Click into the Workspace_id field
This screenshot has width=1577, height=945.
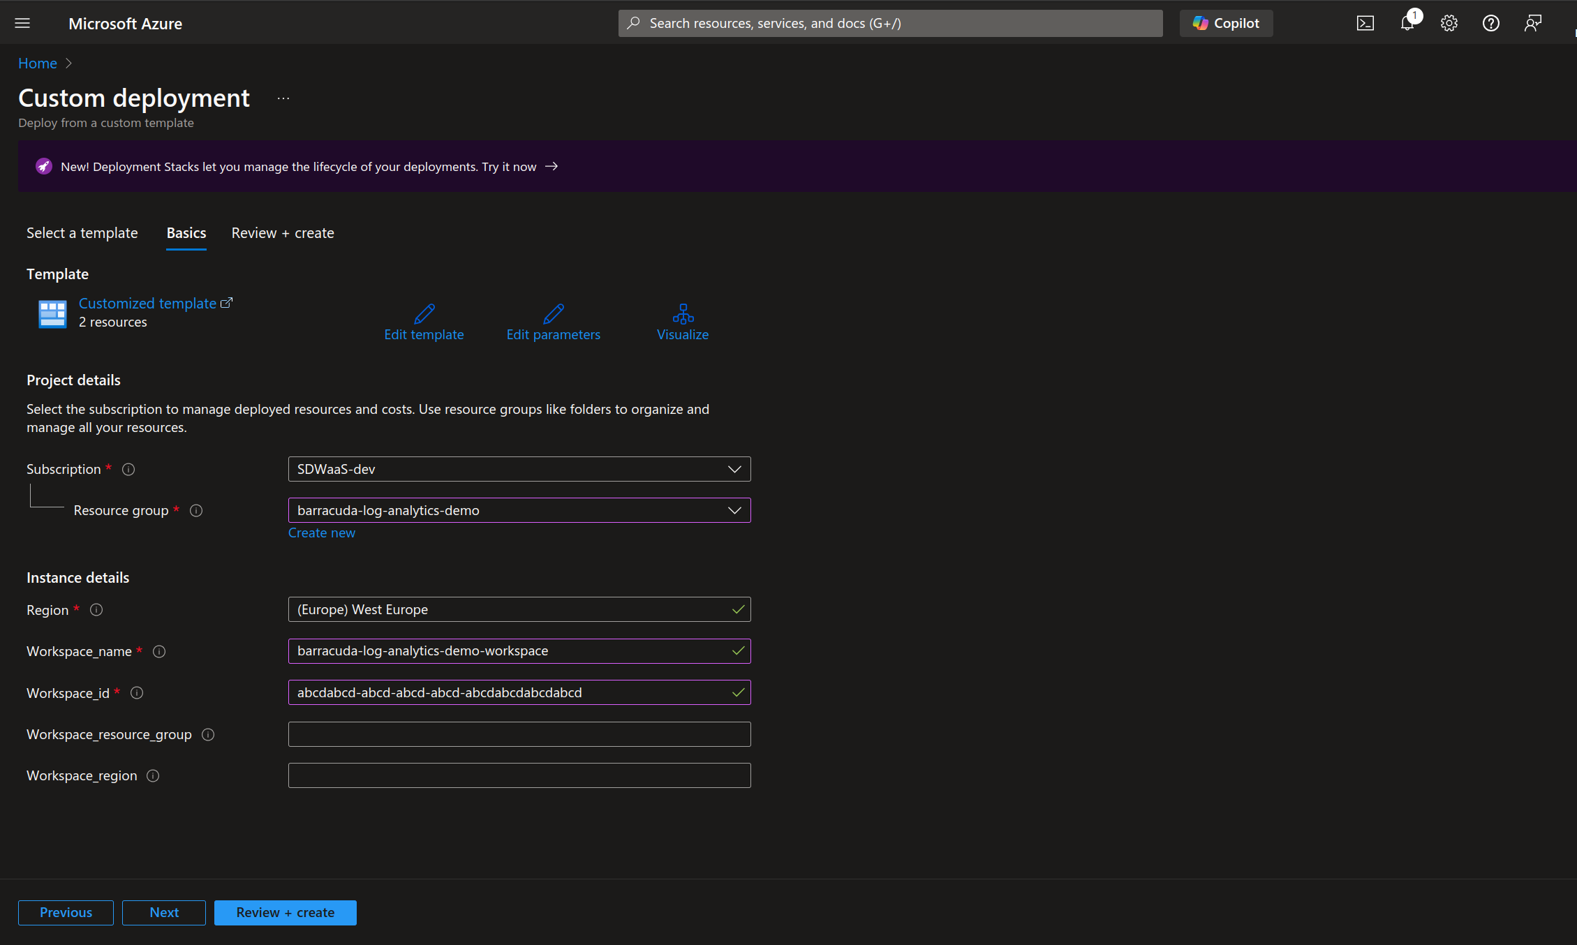pyautogui.click(x=519, y=692)
